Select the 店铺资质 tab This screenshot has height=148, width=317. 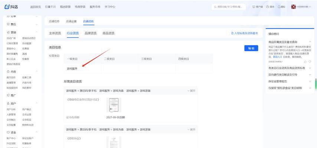point(88,21)
